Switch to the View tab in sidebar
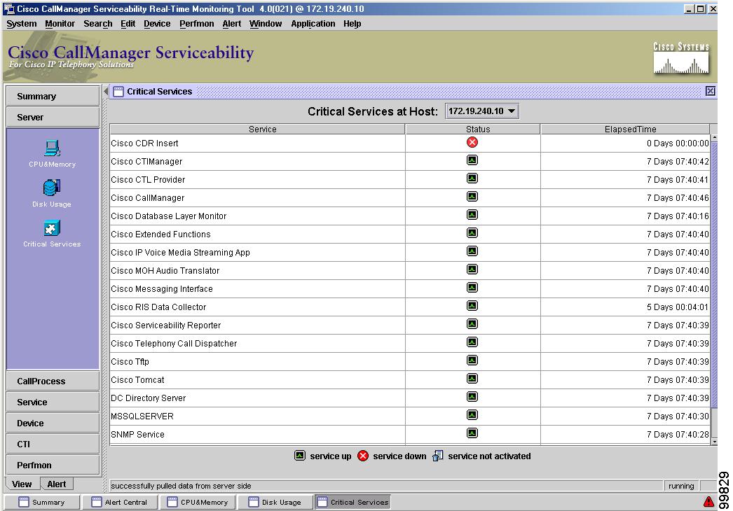Viewport: 733px width, 511px height. coord(22,484)
